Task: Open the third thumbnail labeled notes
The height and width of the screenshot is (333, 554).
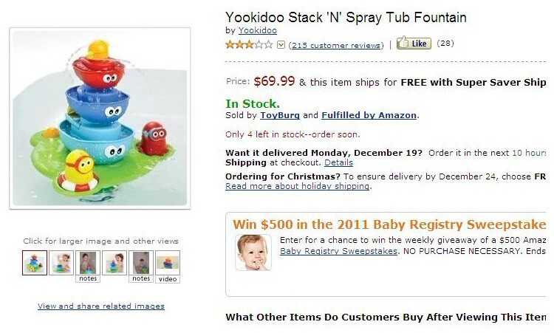Action: click(x=88, y=264)
